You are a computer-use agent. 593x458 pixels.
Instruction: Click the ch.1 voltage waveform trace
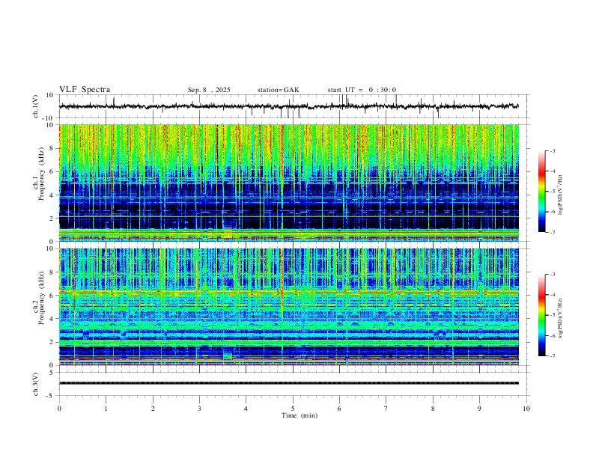(288, 106)
